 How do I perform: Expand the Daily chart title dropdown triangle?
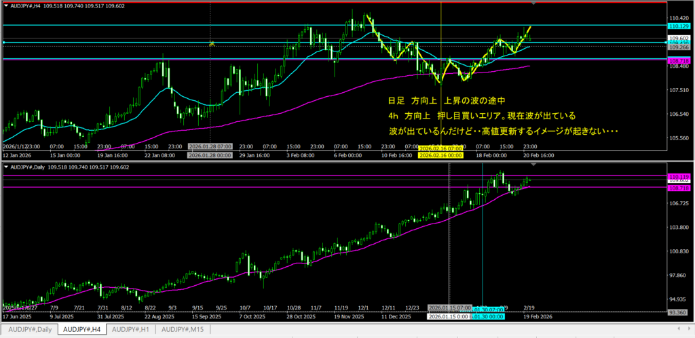click(x=7, y=167)
